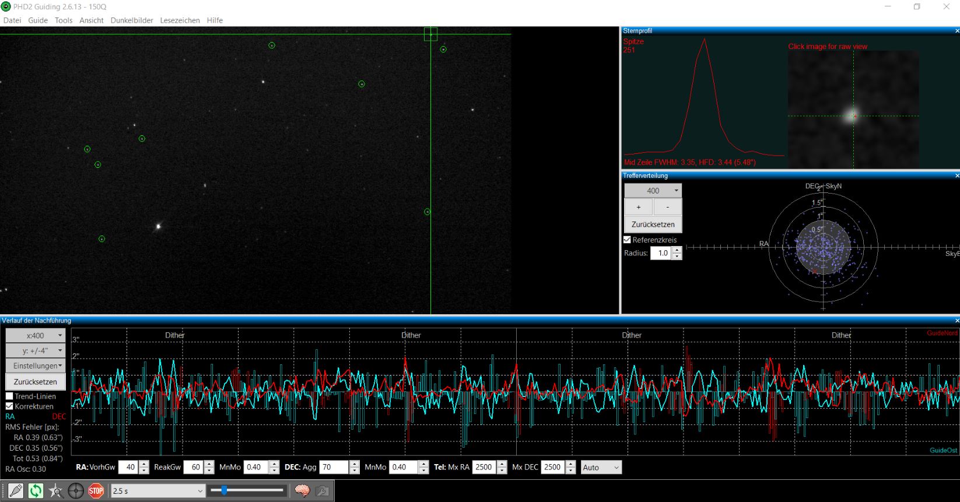
Task: Open the Auto DEC mode dropdown
Action: pos(601,468)
